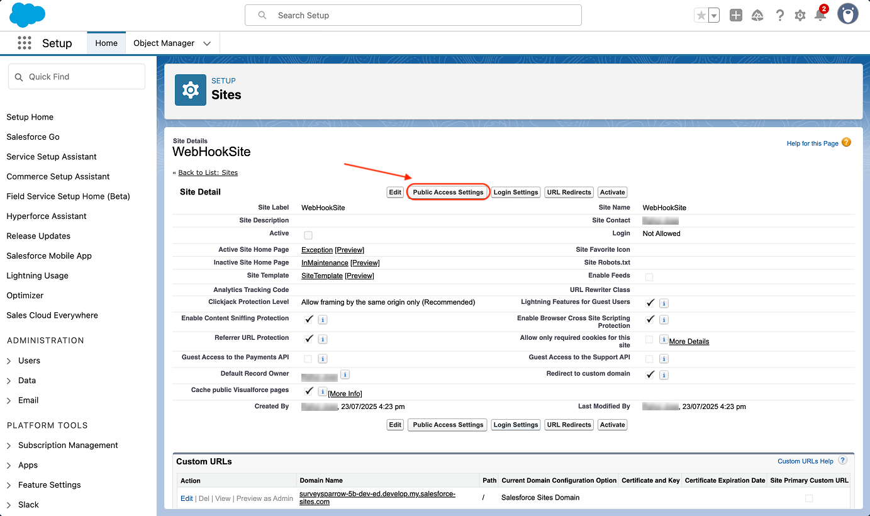Click the notifications bell icon
This screenshot has width=870, height=516.
(x=820, y=16)
